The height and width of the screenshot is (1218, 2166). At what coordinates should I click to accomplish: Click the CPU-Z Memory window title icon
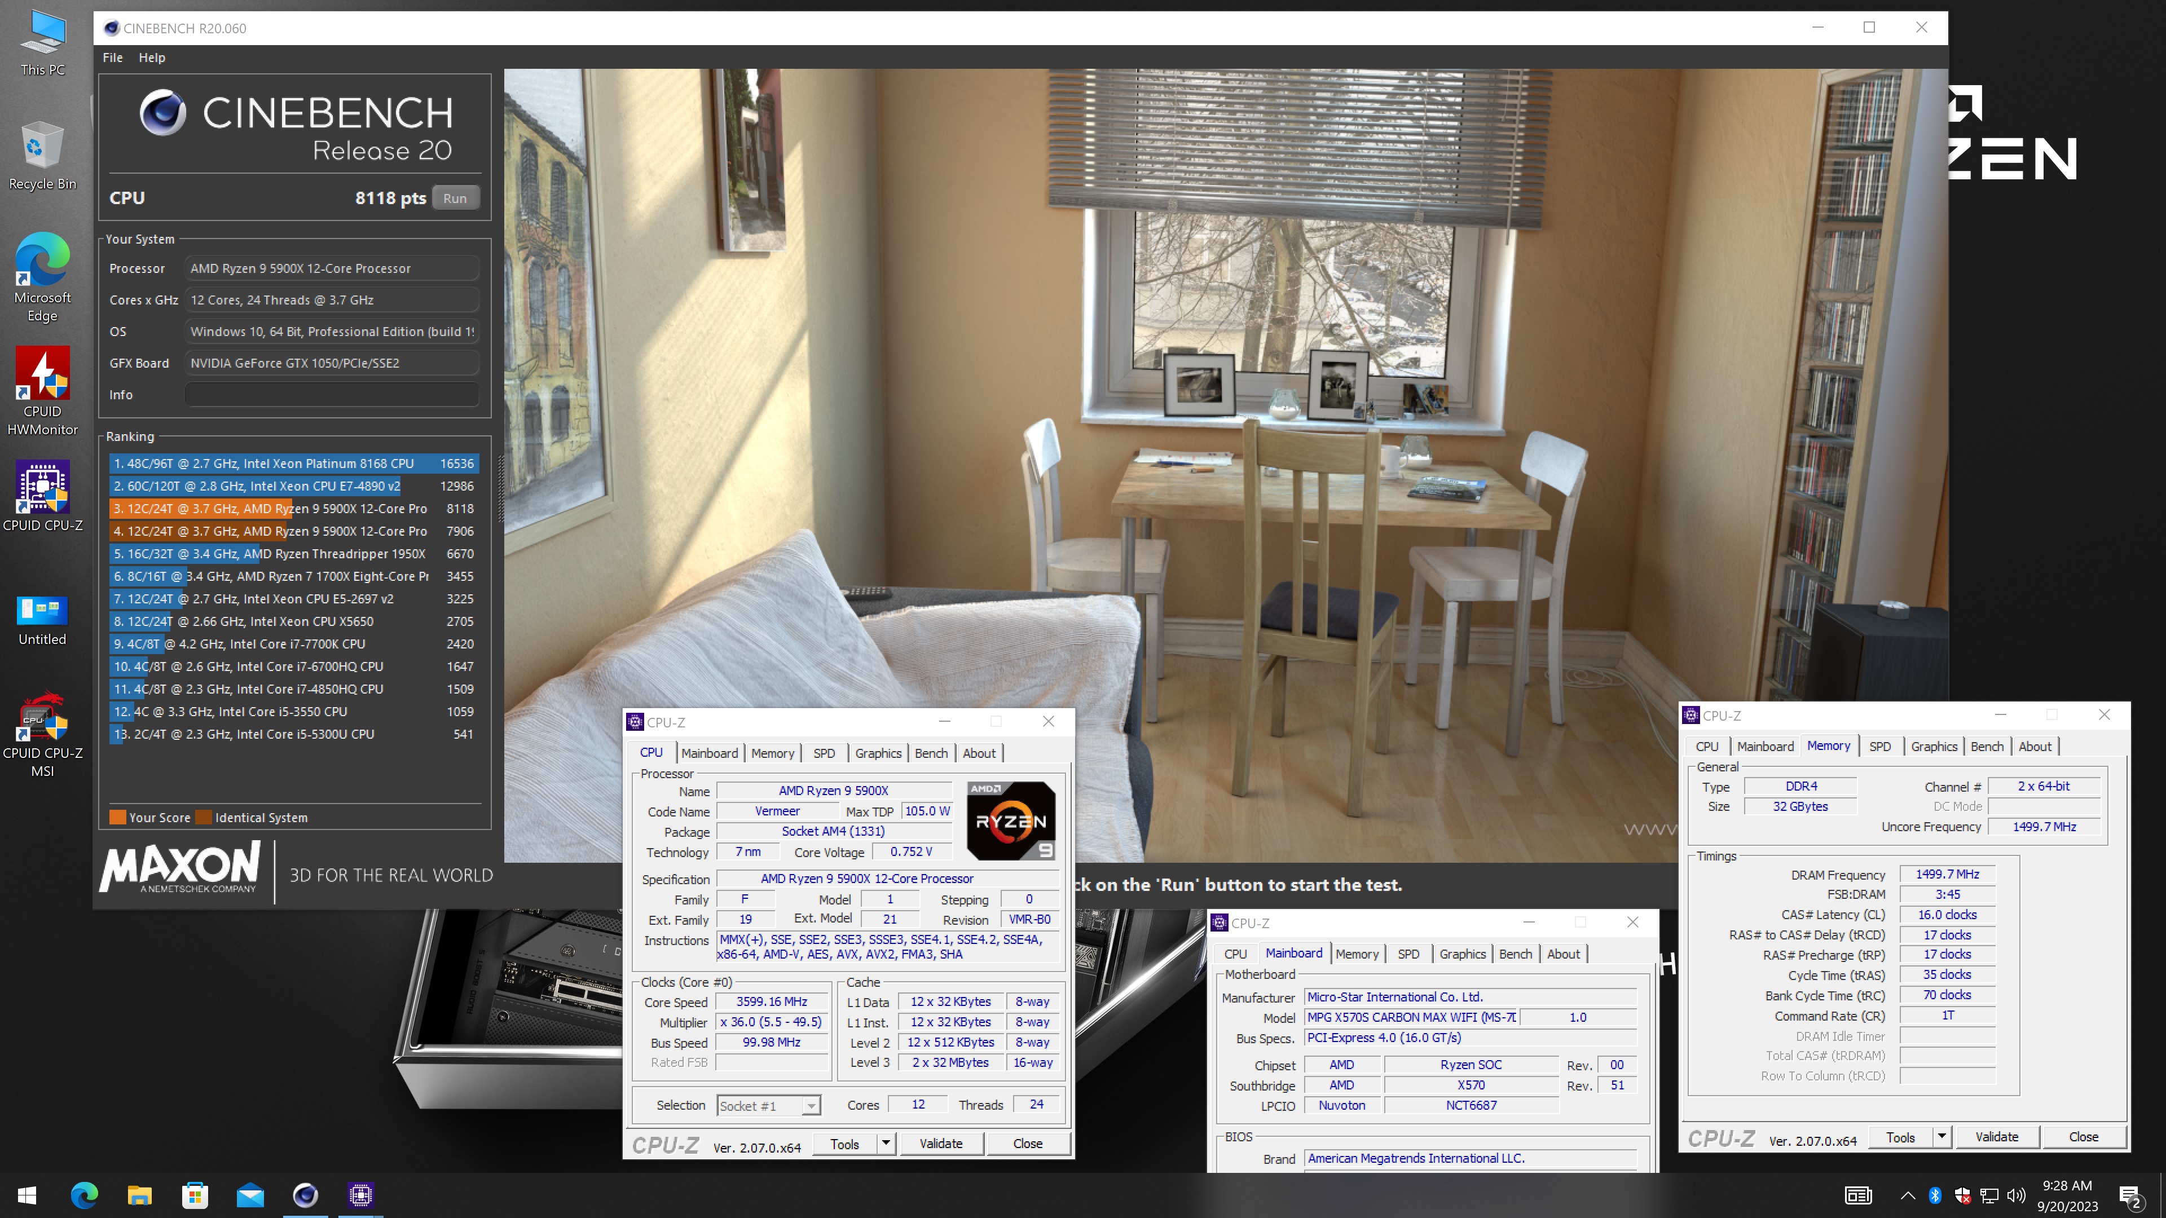click(1691, 716)
